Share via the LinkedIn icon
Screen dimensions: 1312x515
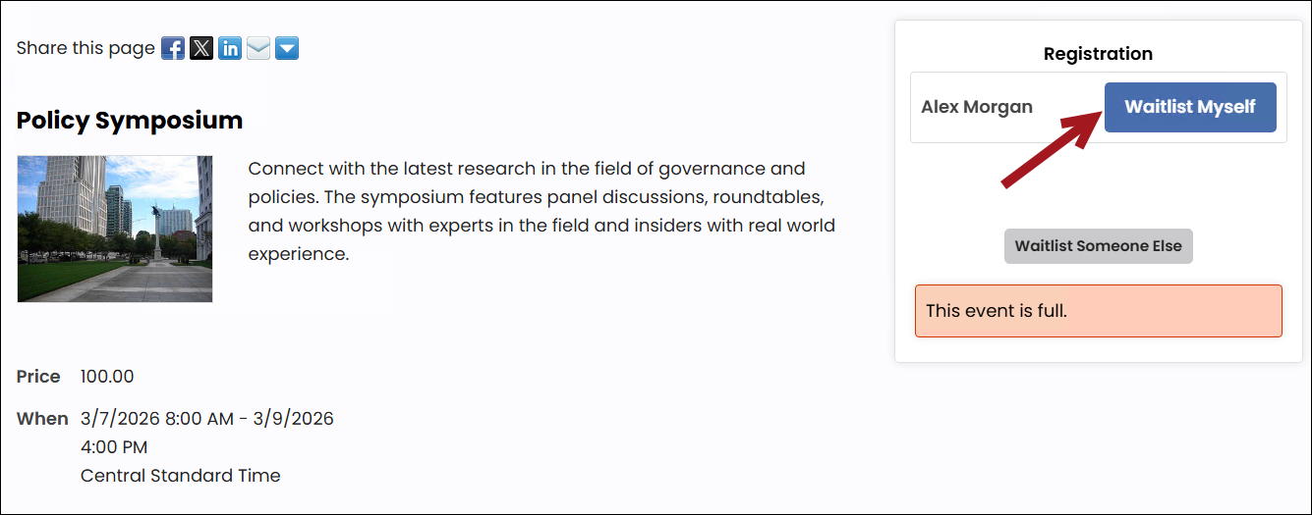coord(230,48)
